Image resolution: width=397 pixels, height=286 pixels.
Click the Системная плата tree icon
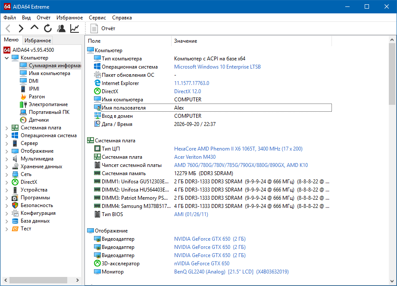click(15, 128)
